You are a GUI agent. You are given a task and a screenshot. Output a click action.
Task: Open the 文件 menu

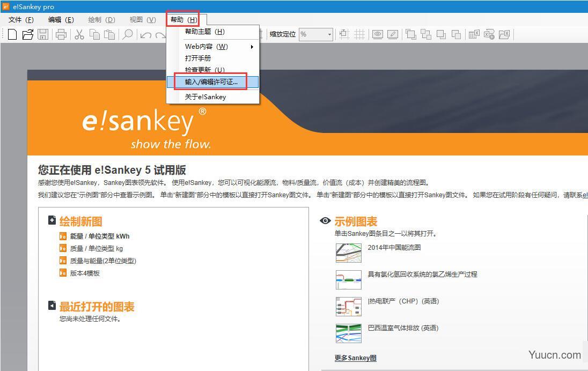[19, 19]
